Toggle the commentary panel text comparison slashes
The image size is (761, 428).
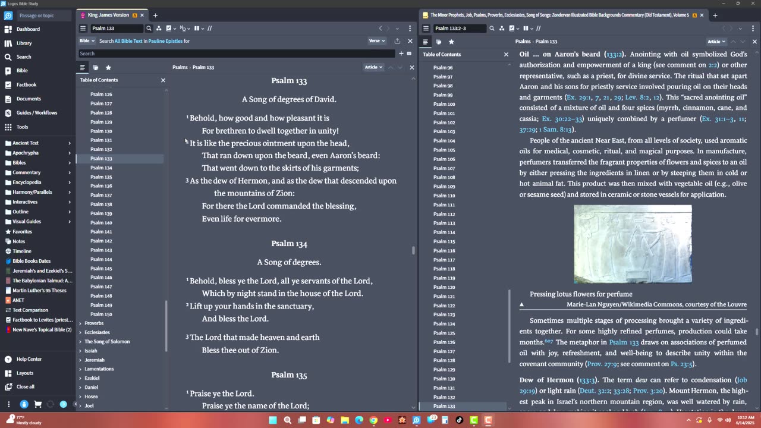click(x=539, y=28)
